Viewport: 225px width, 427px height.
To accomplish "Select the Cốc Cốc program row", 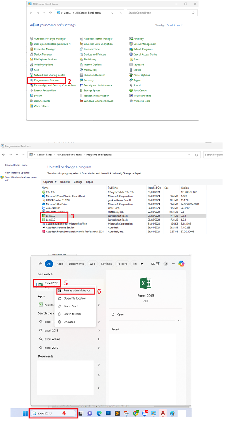I will [123, 192].
